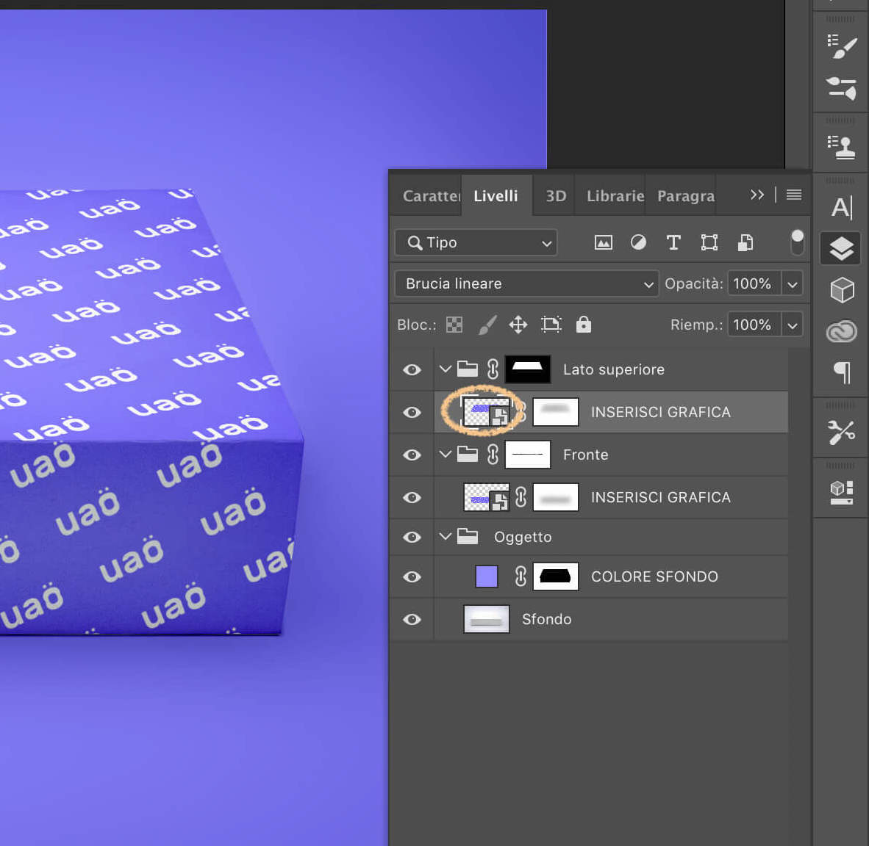Toggle the layer filtering switch

click(797, 242)
